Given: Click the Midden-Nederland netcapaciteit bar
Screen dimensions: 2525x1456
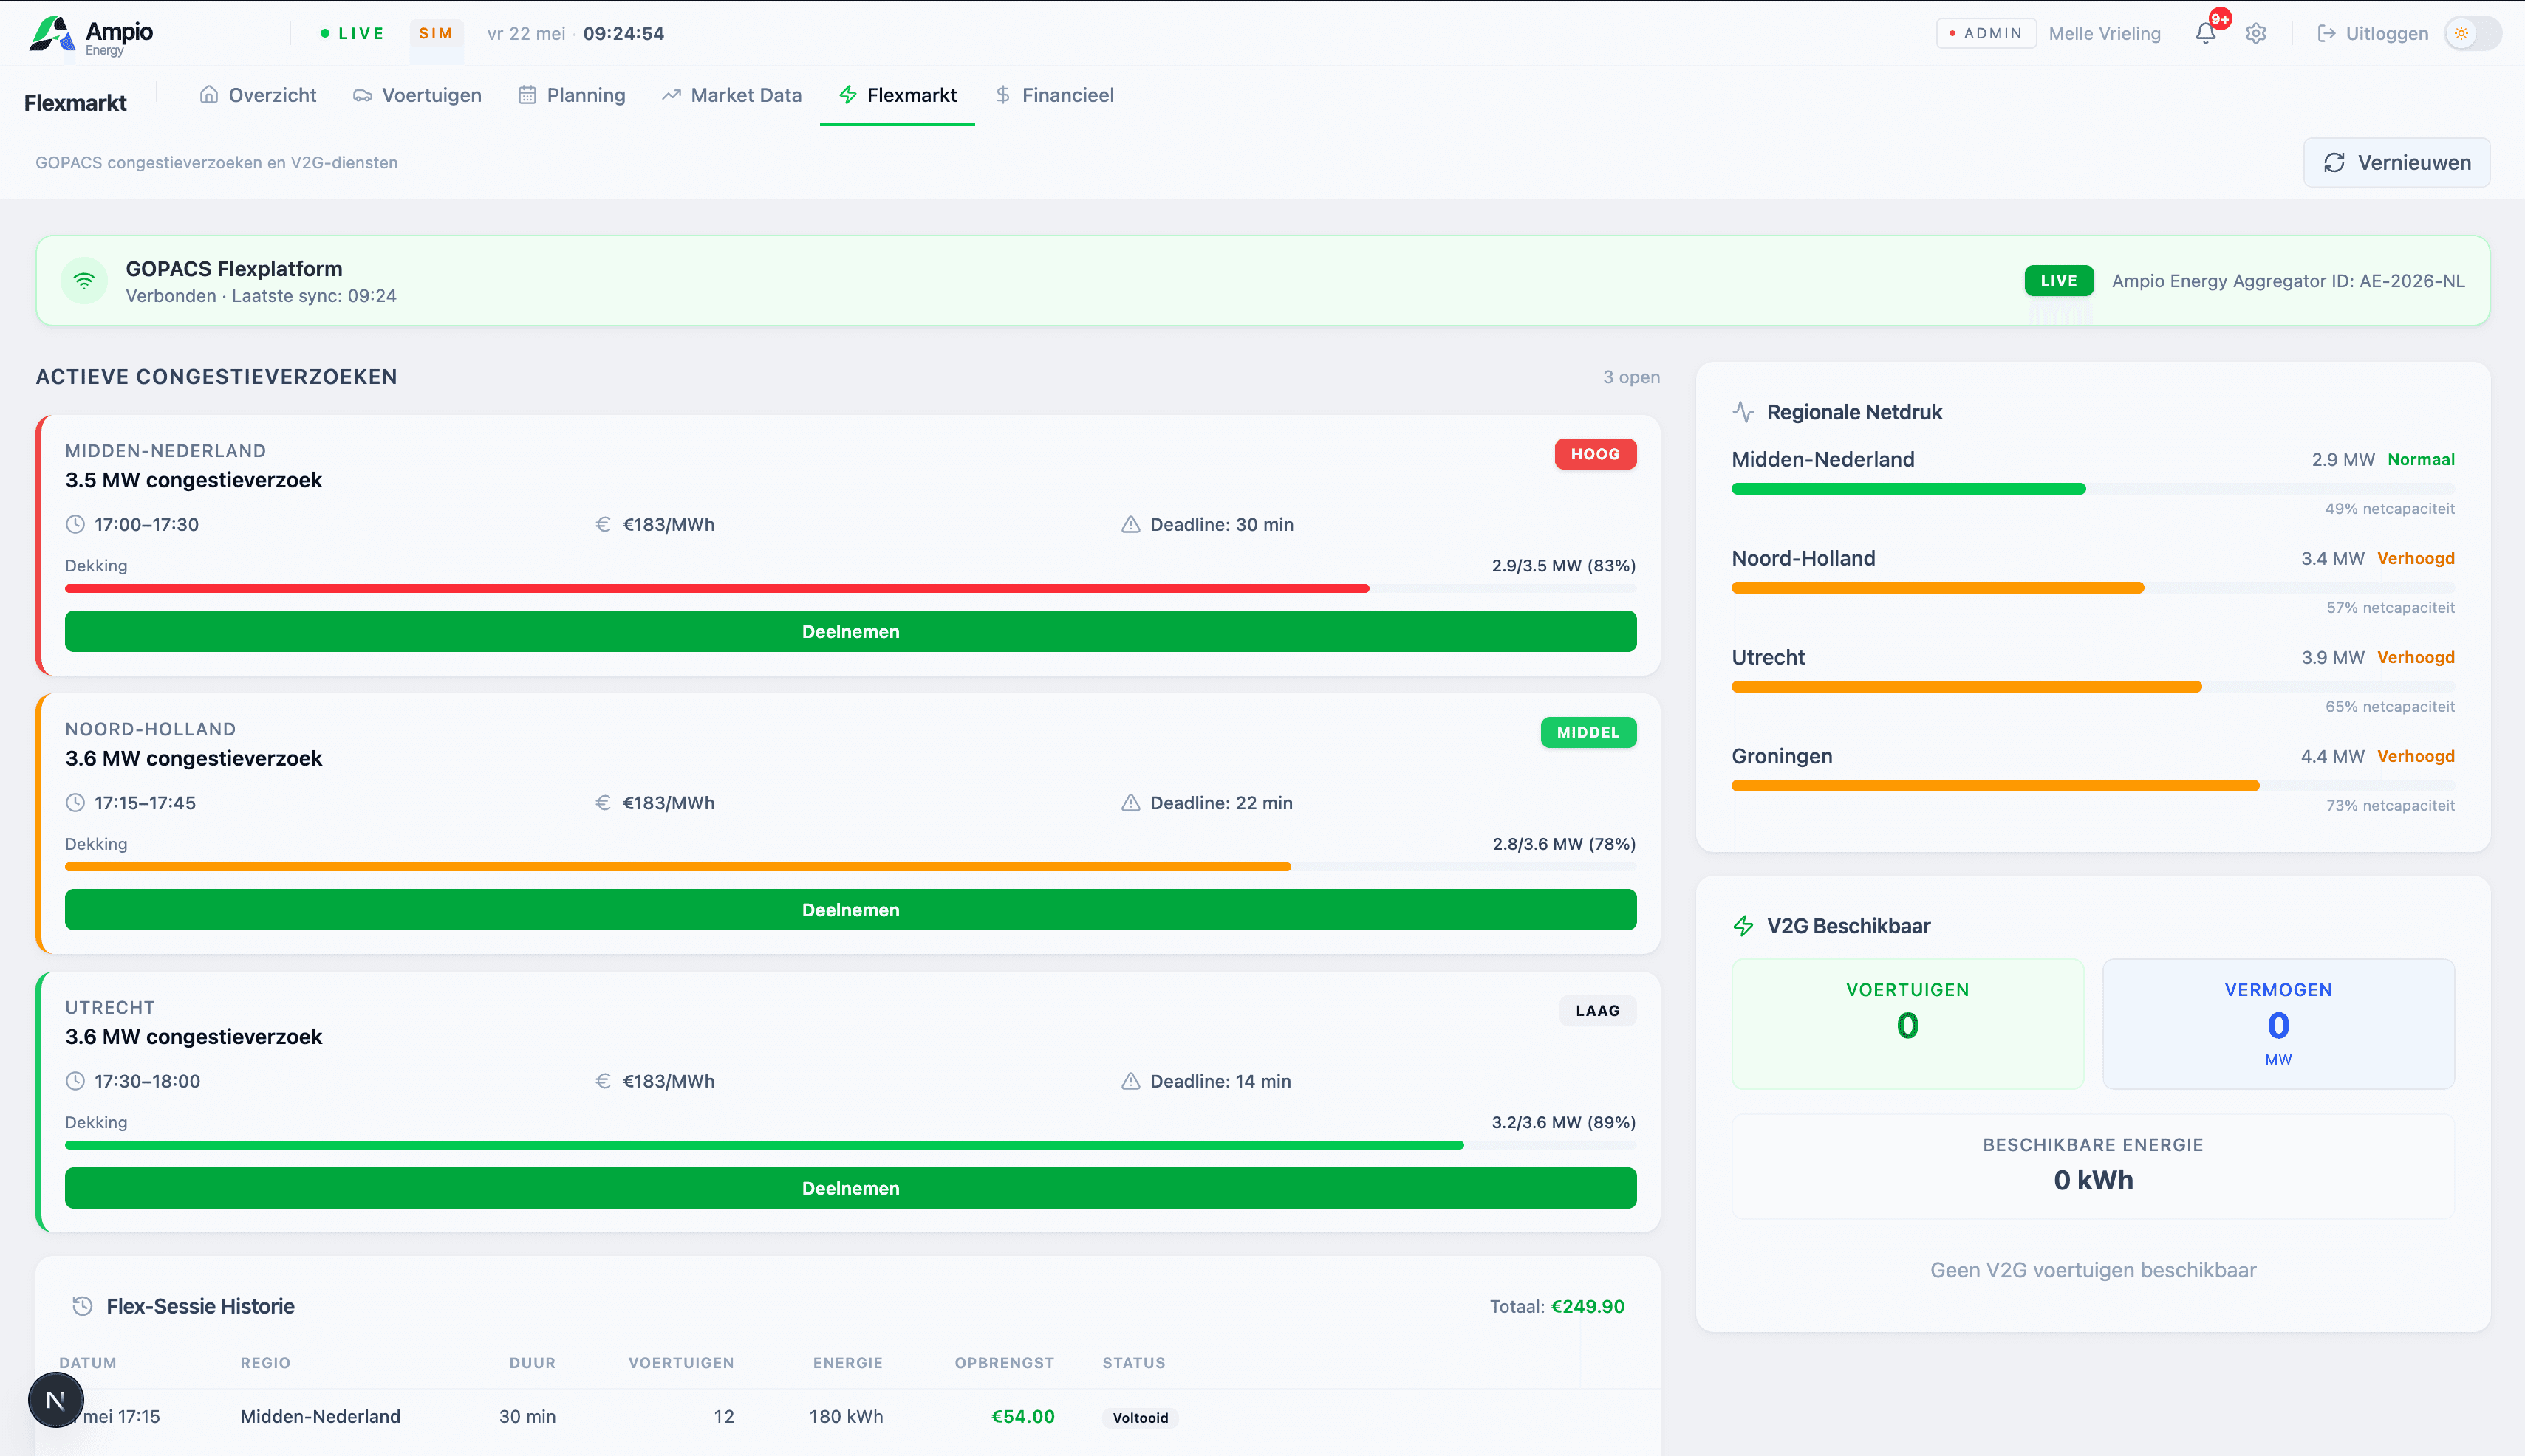Looking at the screenshot, I should tap(2093, 489).
